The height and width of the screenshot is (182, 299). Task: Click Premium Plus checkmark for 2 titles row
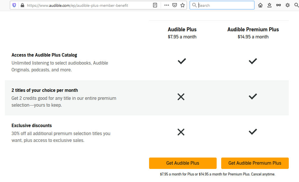[x=253, y=96]
